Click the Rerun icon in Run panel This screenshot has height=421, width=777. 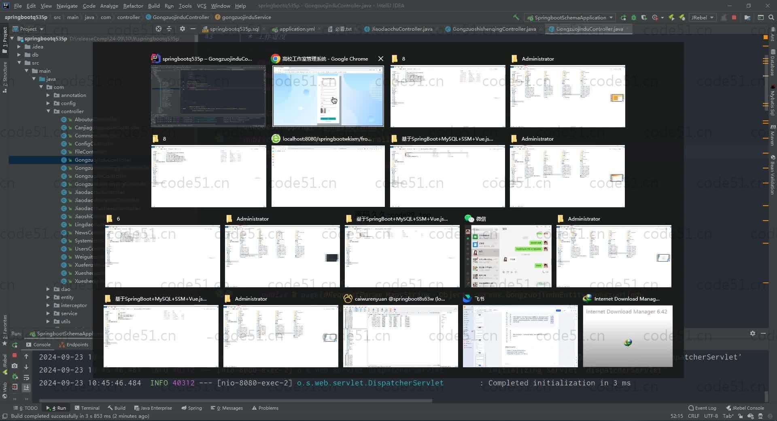(x=15, y=345)
